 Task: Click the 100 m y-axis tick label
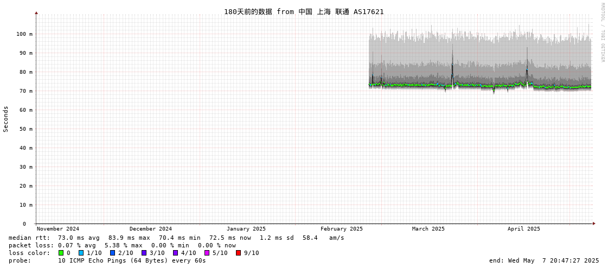point(24,34)
